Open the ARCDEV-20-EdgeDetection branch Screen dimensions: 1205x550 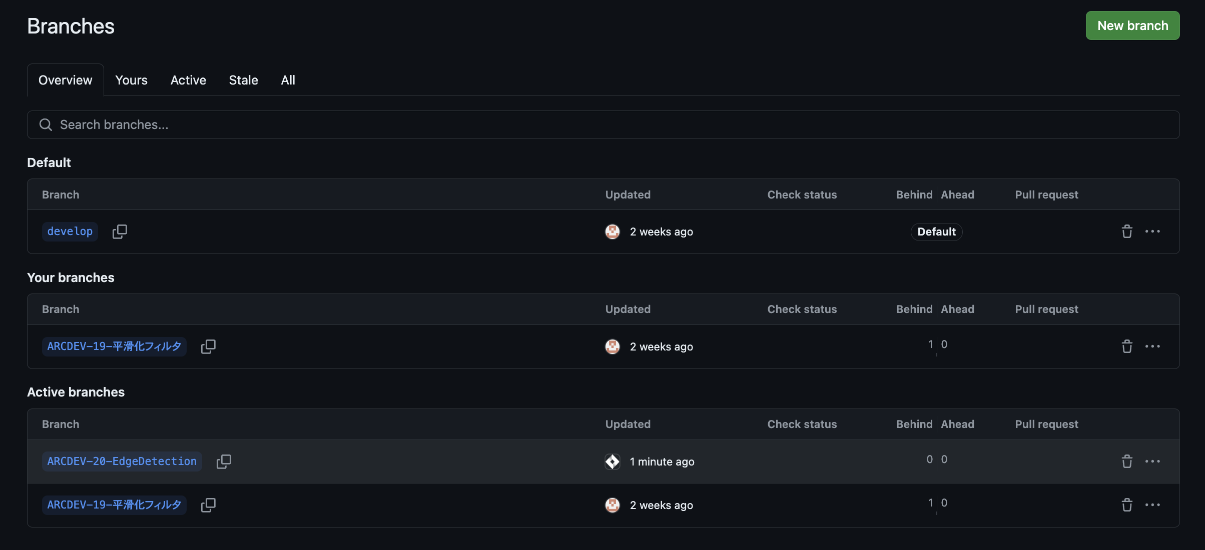[122, 461]
